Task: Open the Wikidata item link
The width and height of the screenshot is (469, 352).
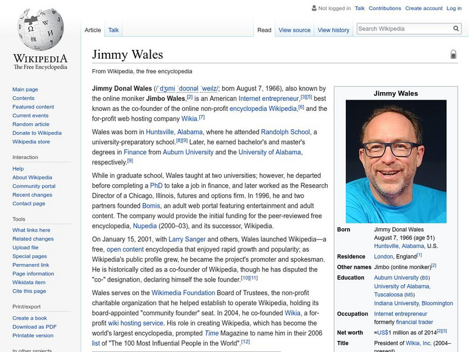Action: (29, 282)
